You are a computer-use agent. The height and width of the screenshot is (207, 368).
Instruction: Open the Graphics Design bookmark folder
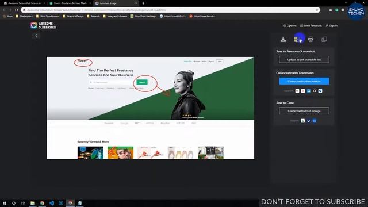pyautogui.click(x=73, y=16)
